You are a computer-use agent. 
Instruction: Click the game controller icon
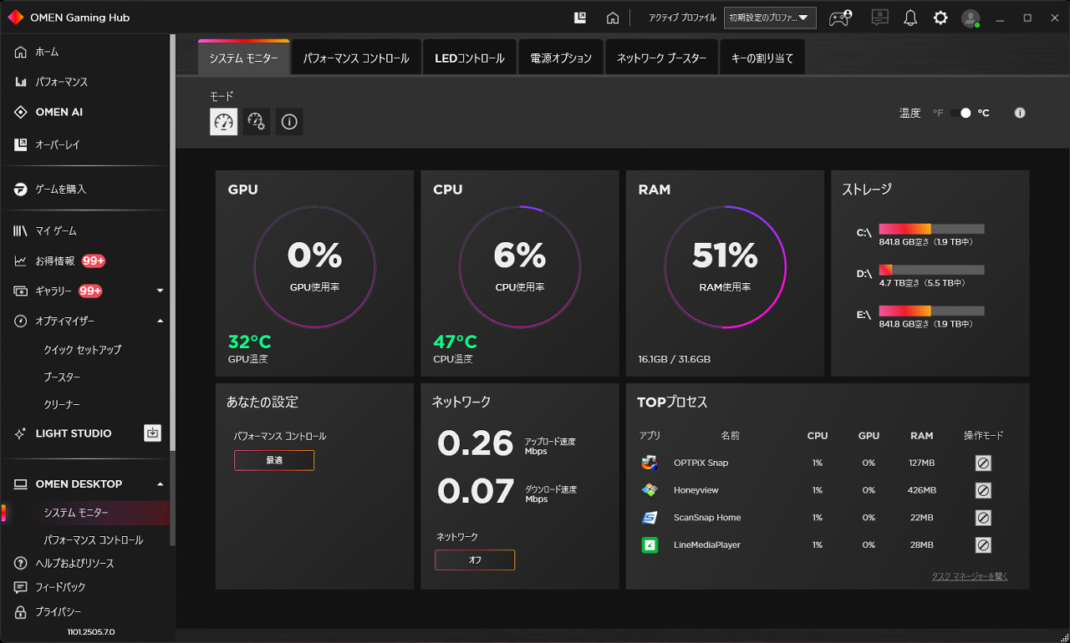(839, 18)
